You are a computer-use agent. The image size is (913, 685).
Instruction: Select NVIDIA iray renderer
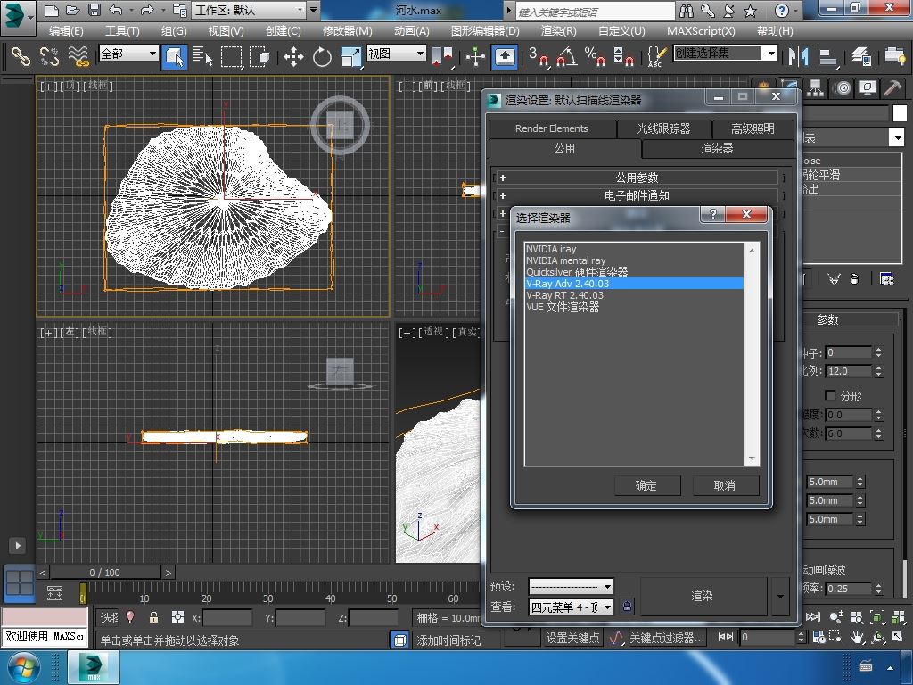(x=634, y=249)
